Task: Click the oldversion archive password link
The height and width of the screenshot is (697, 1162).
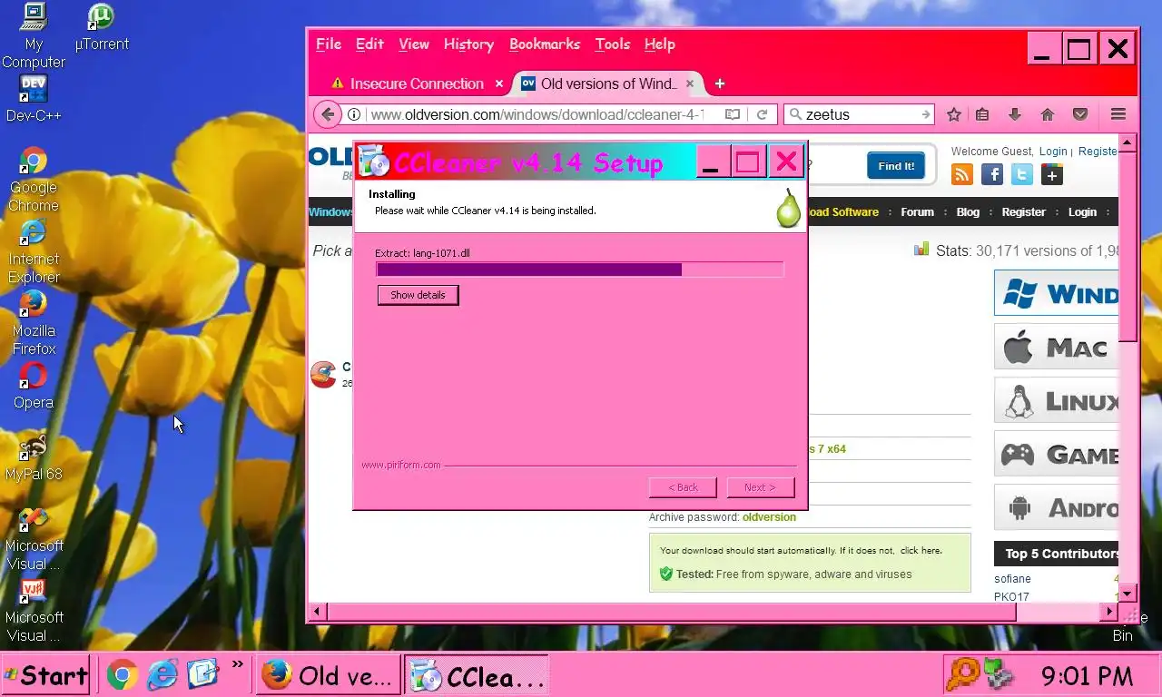Action: tap(769, 517)
